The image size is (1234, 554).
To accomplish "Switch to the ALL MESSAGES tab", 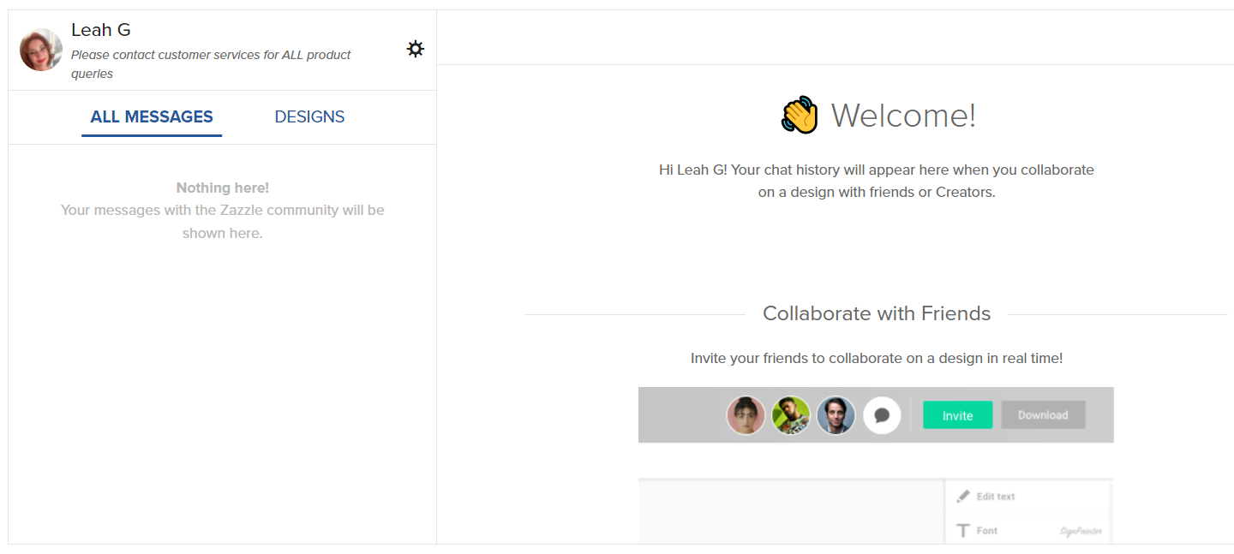I will coord(152,117).
